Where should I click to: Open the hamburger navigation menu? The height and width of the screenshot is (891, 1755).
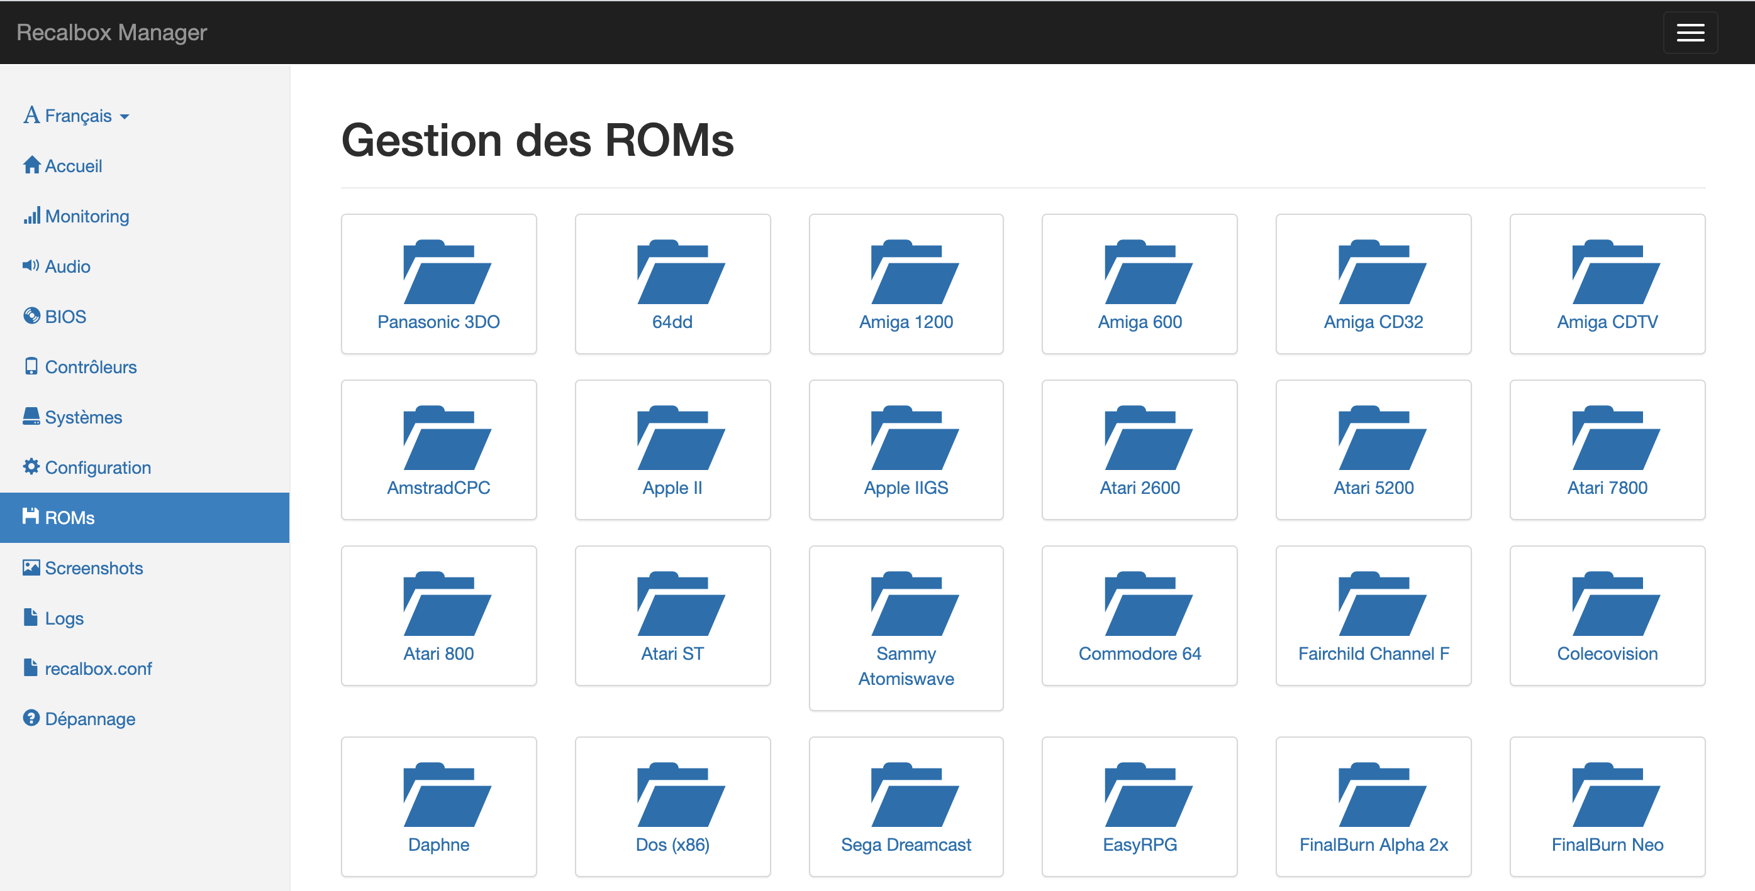point(1690,33)
